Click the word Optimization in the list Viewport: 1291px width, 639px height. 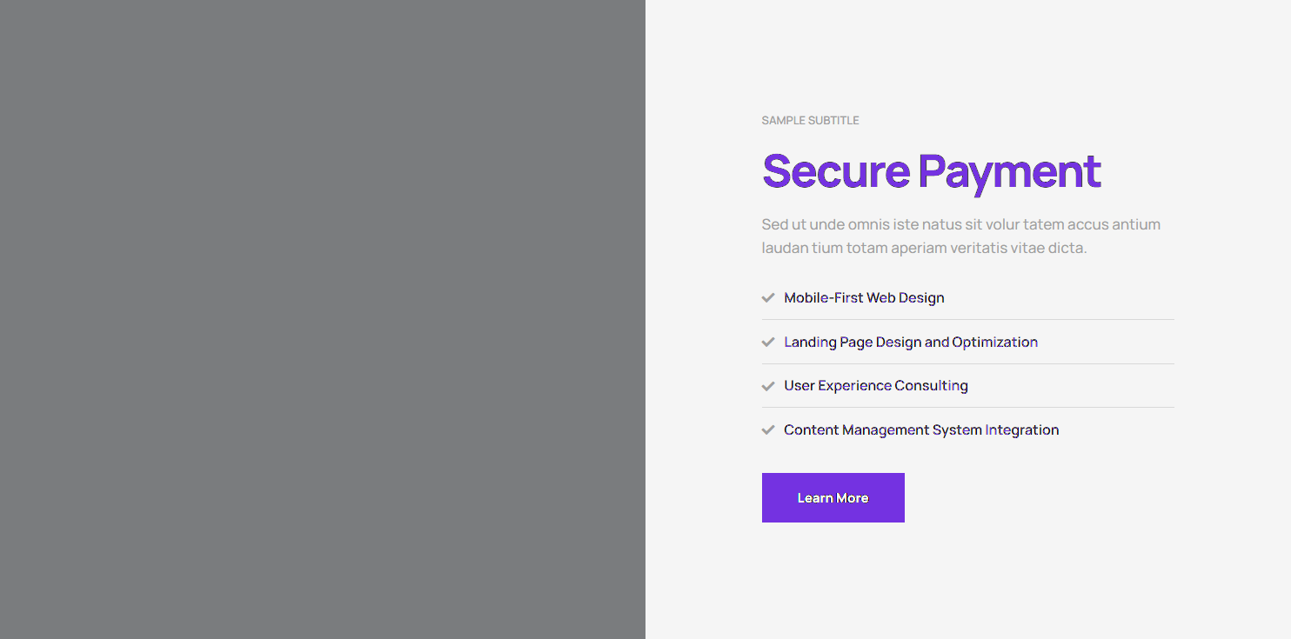pos(994,343)
